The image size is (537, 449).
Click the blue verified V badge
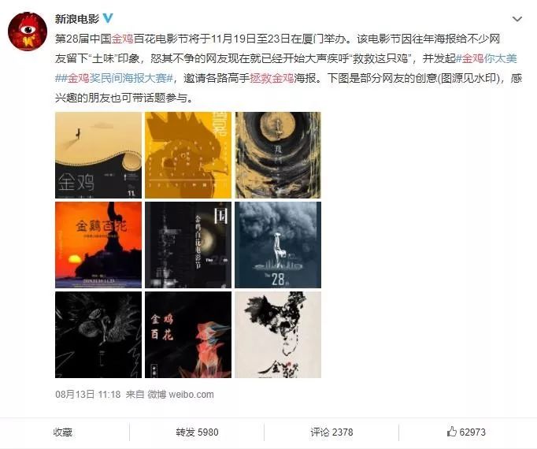pos(108,18)
